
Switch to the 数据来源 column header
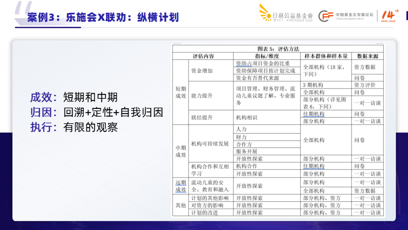pos(368,55)
